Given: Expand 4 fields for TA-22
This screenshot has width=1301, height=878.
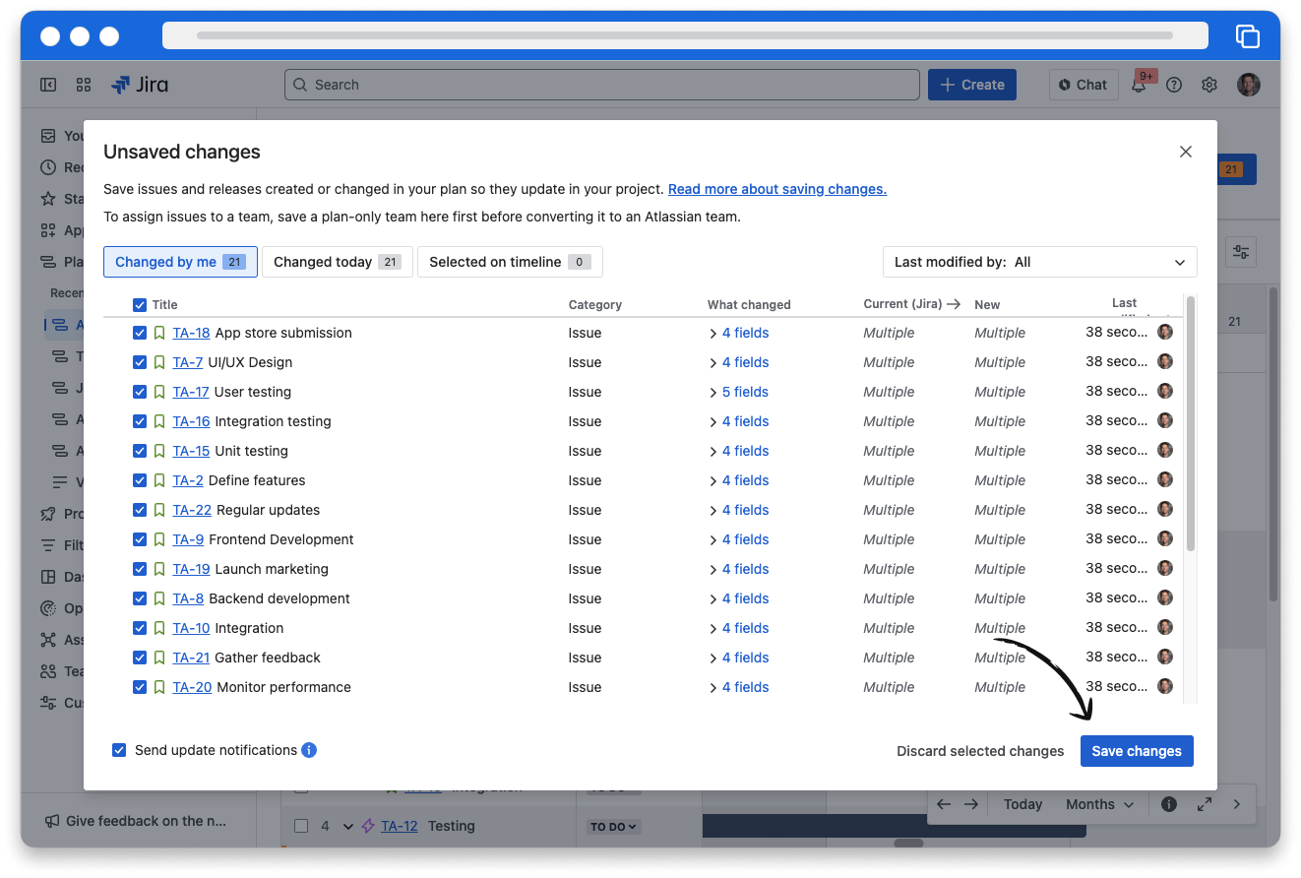Looking at the screenshot, I should tap(739, 510).
